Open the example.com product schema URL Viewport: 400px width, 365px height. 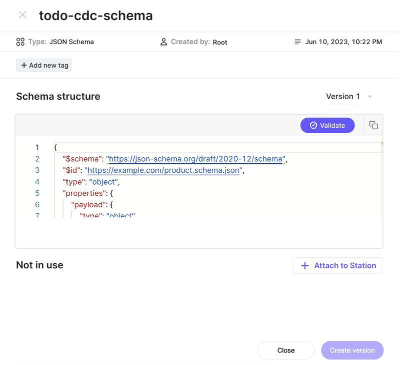(163, 170)
